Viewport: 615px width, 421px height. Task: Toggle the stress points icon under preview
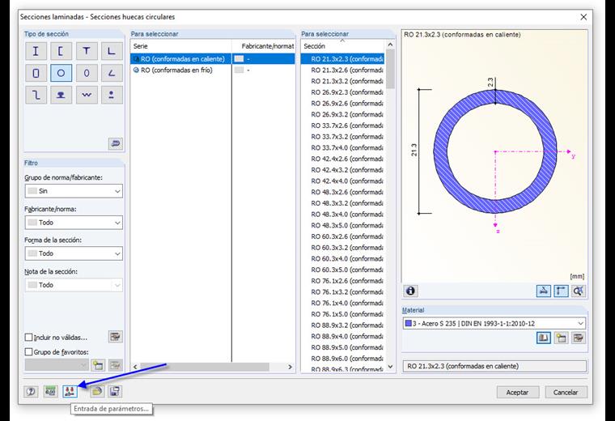(543, 291)
